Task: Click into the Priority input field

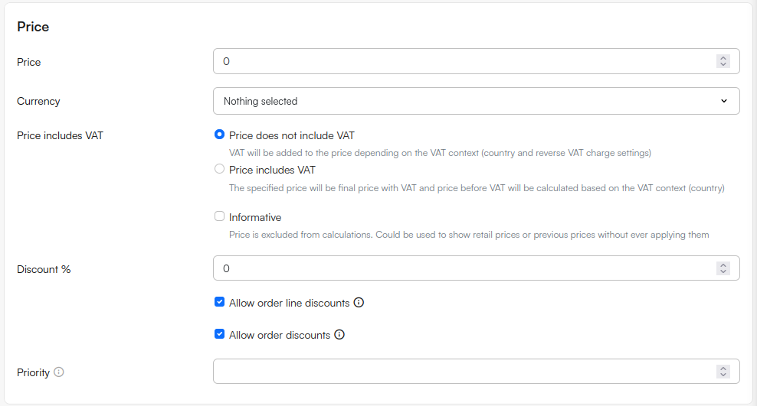Action: [460, 372]
